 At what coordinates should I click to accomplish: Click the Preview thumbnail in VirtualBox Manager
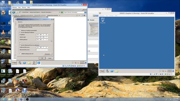(93, 29)
